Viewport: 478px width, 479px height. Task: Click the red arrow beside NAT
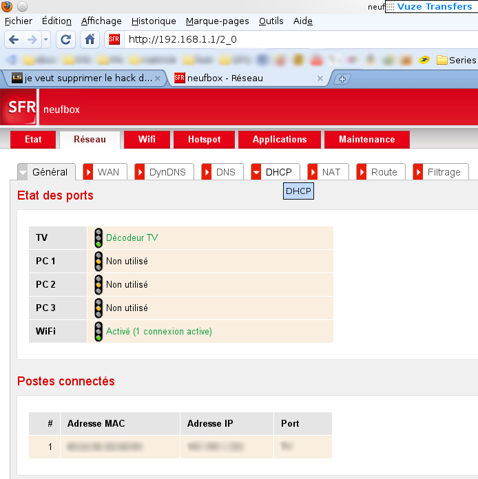pyautogui.click(x=313, y=172)
